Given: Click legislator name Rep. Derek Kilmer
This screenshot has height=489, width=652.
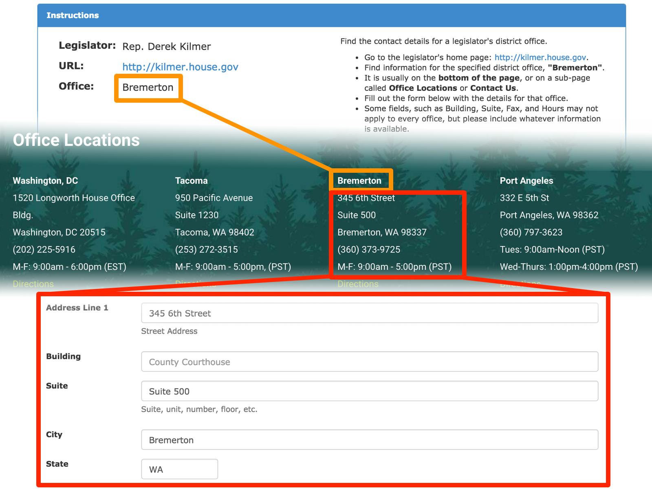Looking at the screenshot, I should tap(167, 46).
